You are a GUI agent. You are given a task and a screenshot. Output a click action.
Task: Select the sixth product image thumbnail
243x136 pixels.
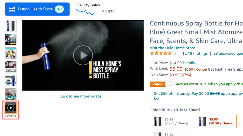(11, 94)
